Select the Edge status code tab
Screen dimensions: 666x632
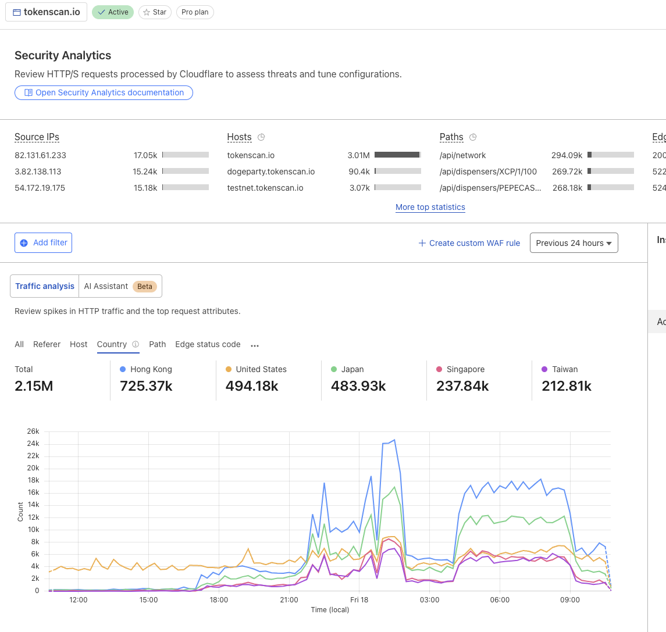(x=208, y=344)
